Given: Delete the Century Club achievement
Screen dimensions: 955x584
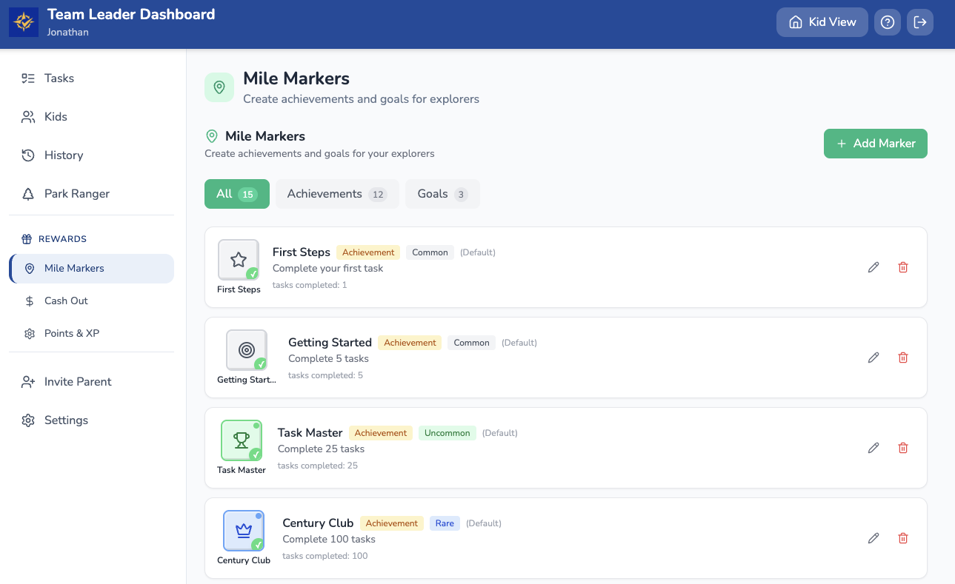Looking at the screenshot, I should [x=902, y=538].
